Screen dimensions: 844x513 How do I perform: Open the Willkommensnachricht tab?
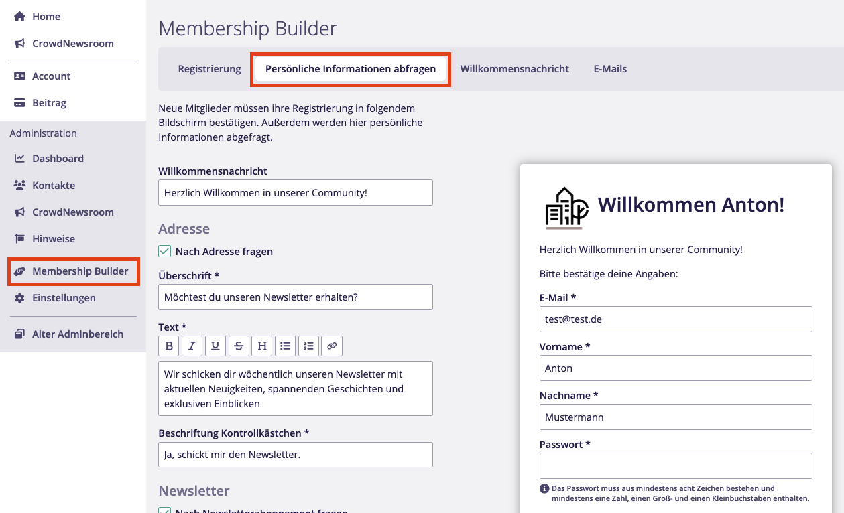tap(514, 69)
